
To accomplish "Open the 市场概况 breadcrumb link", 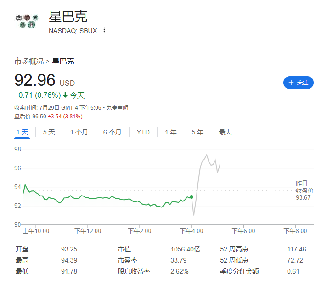I will 29,61.
